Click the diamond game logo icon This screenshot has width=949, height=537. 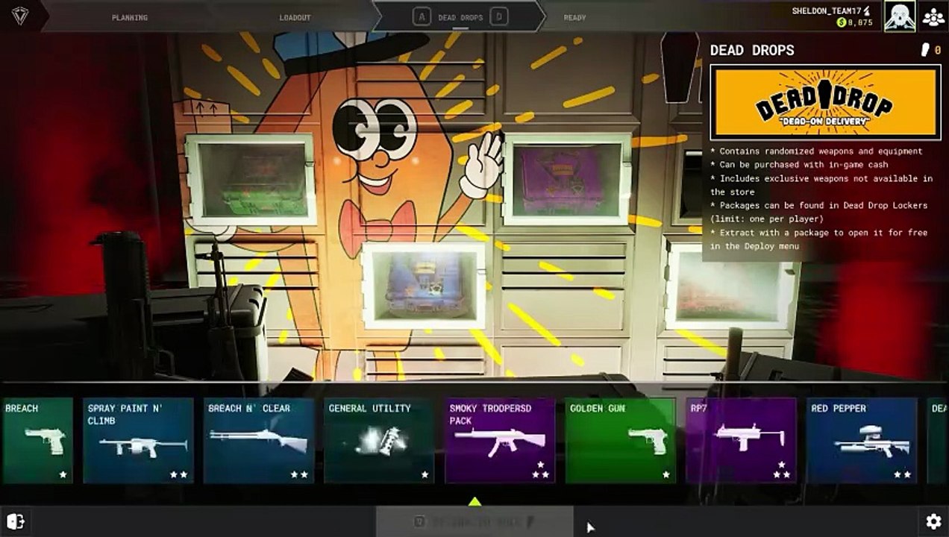click(x=20, y=16)
